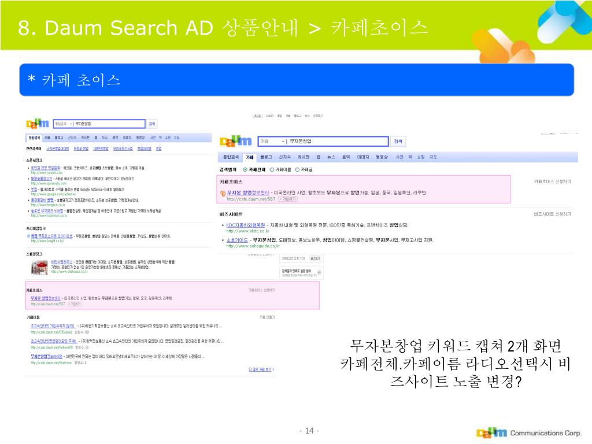592x444 pixels.
Task: Click the http://cafe.daum.net/SGT URL on right
Action: coord(251,199)
